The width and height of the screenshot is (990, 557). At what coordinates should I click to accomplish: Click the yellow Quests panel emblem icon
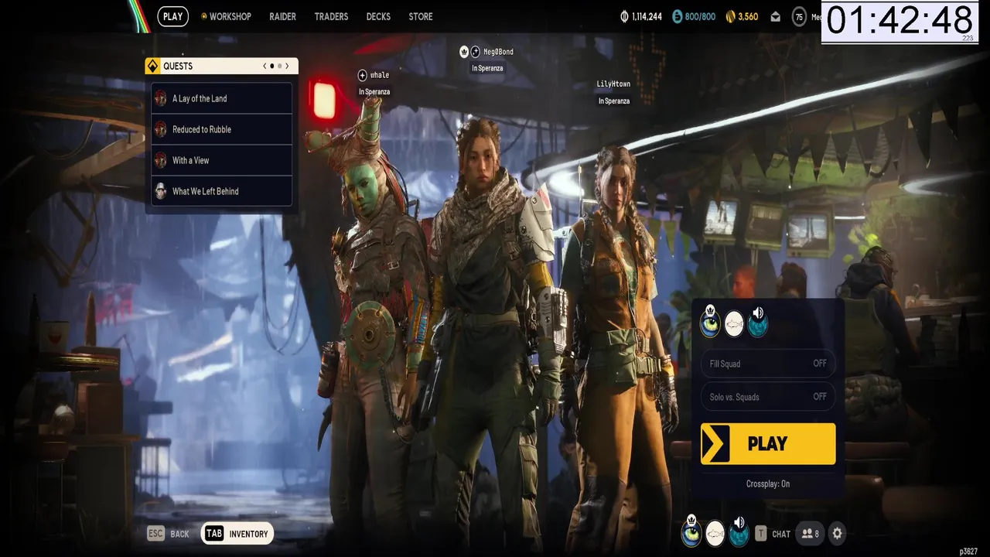click(x=152, y=67)
